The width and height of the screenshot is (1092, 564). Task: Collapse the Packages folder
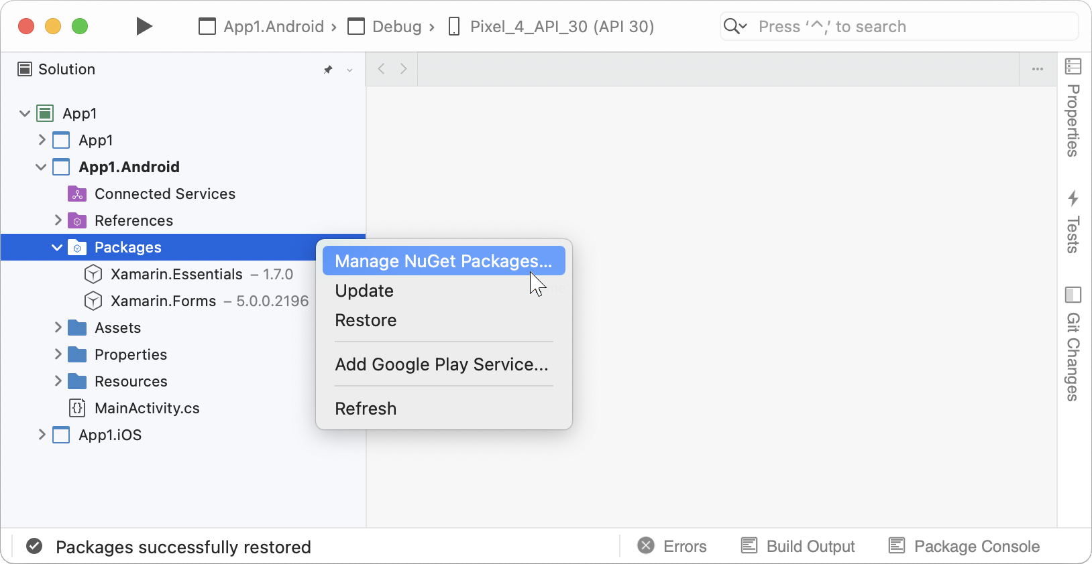57,247
